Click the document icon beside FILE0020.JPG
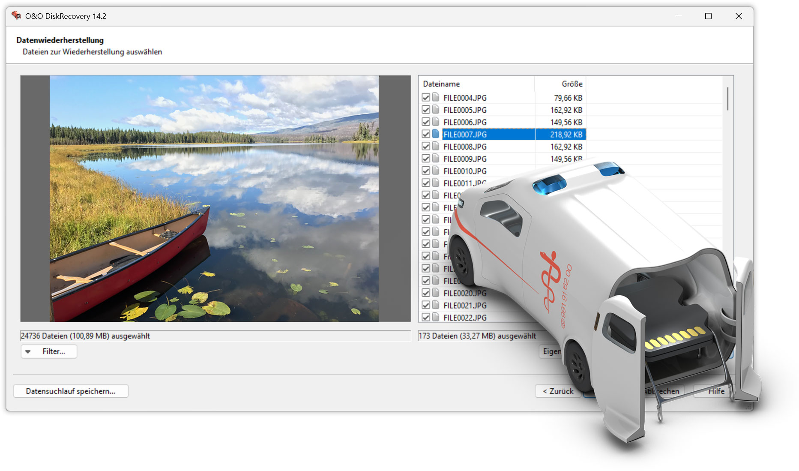The height and width of the screenshot is (471, 799). [435, 293]
